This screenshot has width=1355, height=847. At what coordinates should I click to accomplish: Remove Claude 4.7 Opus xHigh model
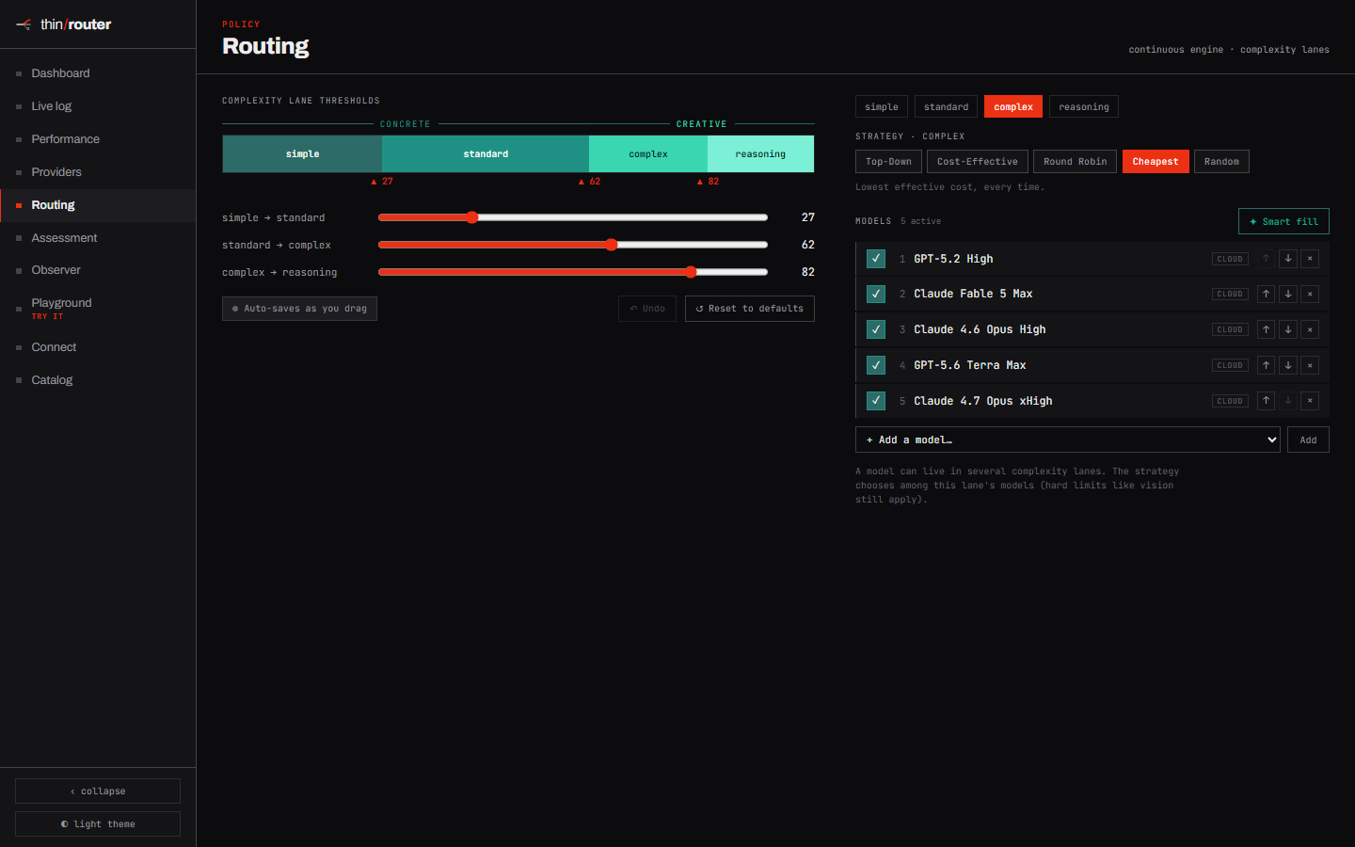coord(1310,401)
